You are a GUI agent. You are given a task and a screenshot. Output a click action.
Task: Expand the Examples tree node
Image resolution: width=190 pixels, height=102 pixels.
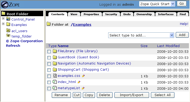pyautogui.click(x=3, y=24)
